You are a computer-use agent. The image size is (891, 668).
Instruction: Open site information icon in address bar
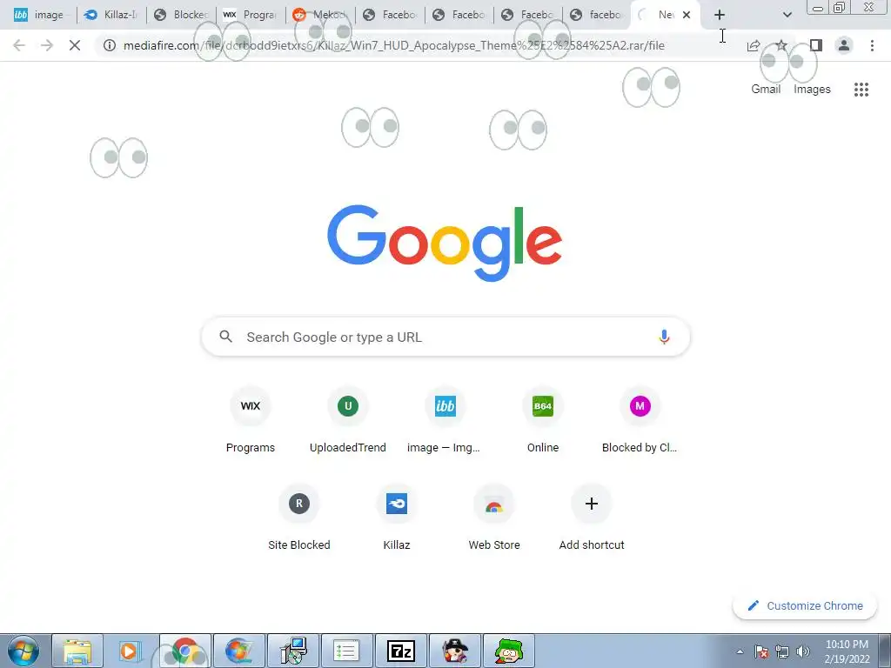tap(110, 45)
